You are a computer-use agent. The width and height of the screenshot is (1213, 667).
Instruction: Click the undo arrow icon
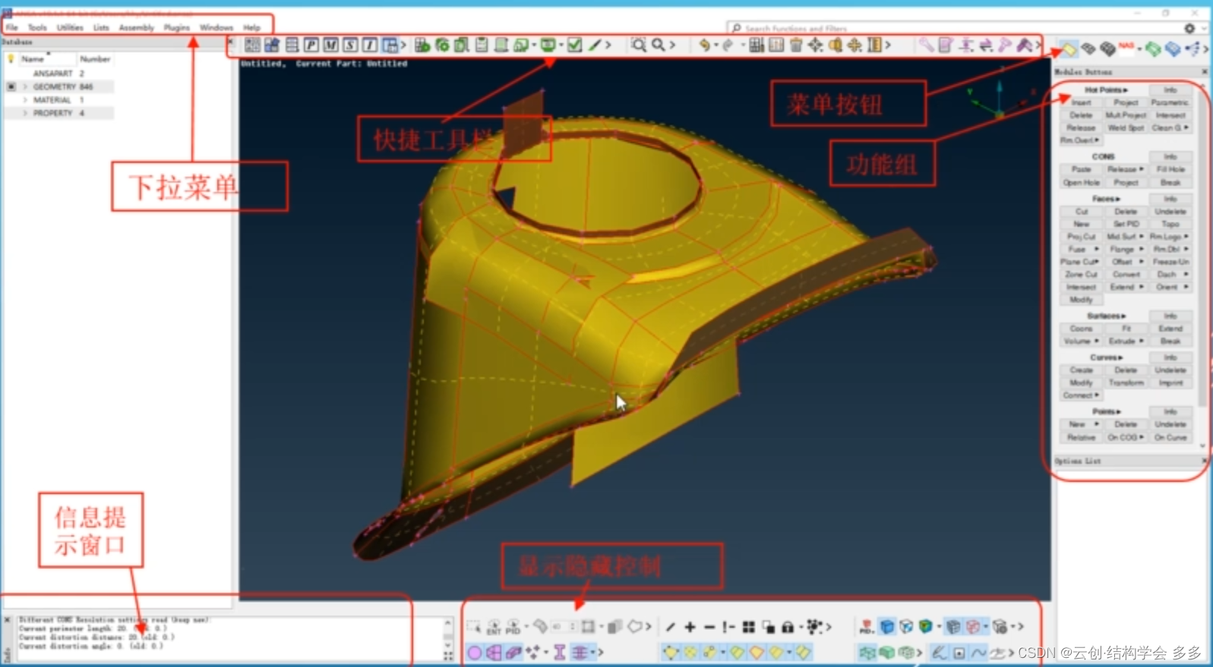(704, 46)
